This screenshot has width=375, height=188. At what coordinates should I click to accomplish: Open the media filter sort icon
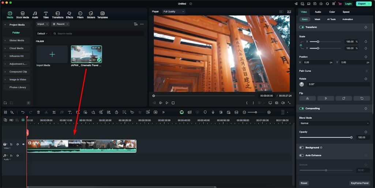coord(136,24)
